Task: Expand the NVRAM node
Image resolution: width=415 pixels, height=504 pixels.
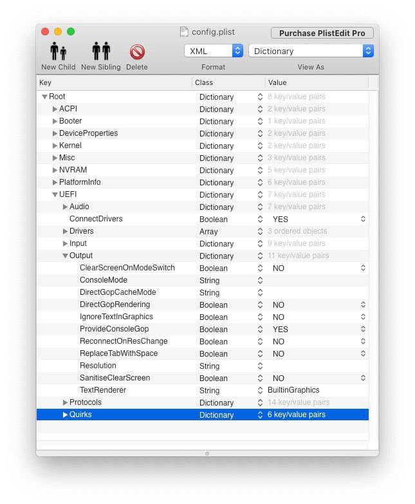Action: 55,170
